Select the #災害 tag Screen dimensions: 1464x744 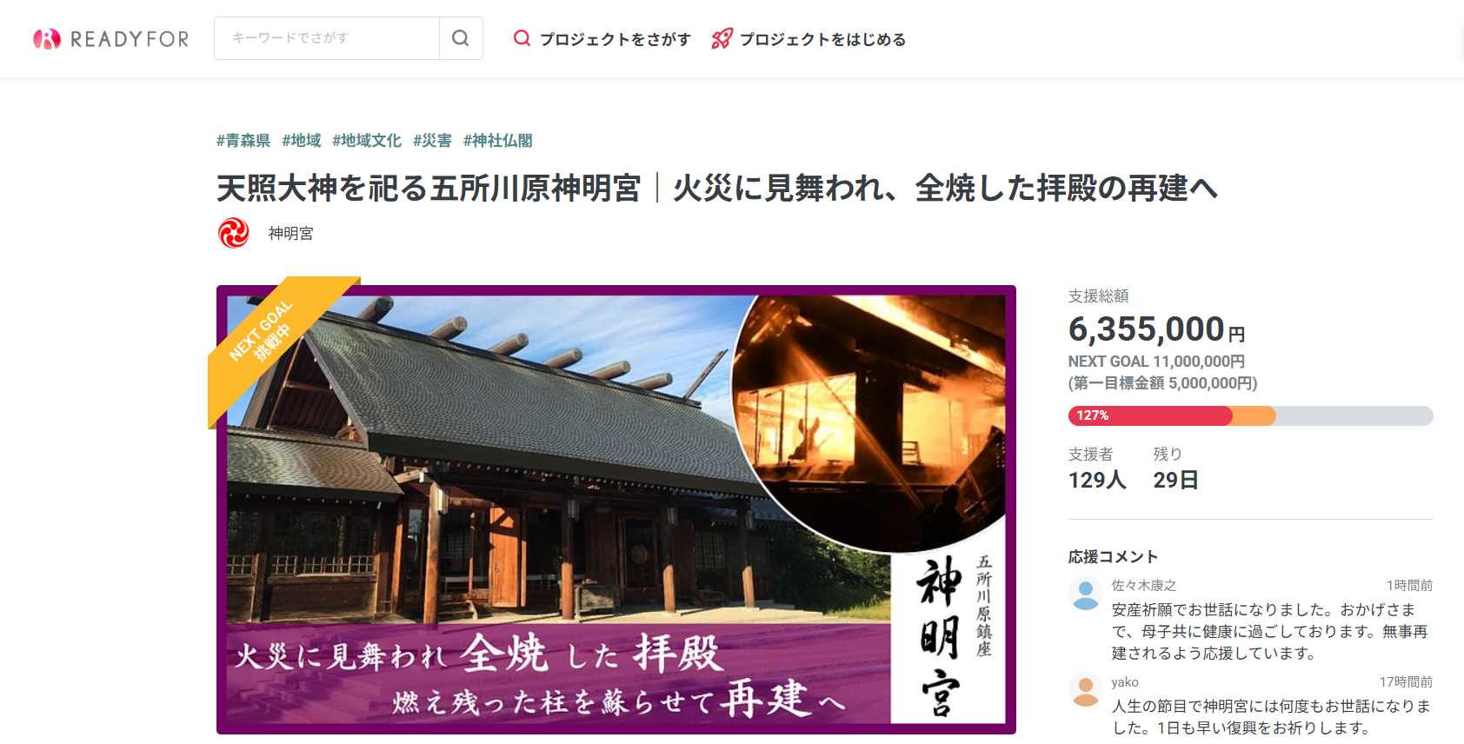(x=432, y=141)
